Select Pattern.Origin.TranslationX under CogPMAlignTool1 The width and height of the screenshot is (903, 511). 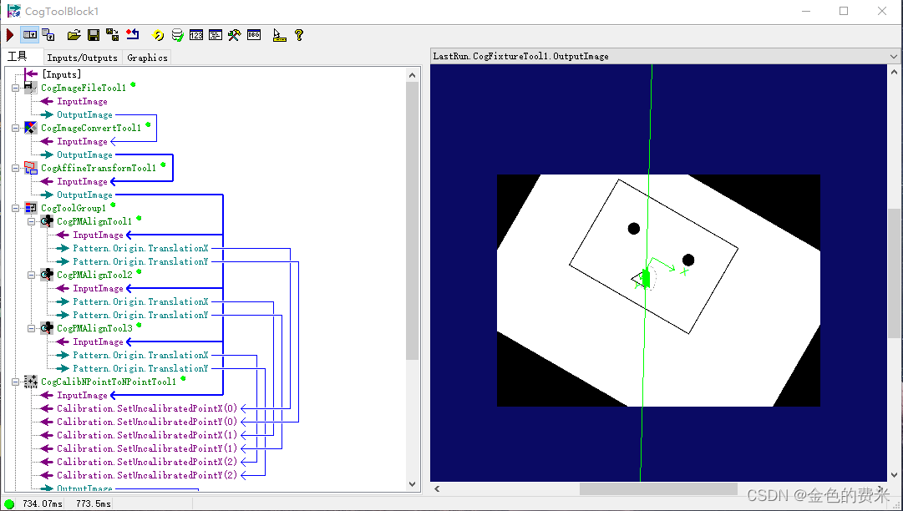[x=140, y=248]
